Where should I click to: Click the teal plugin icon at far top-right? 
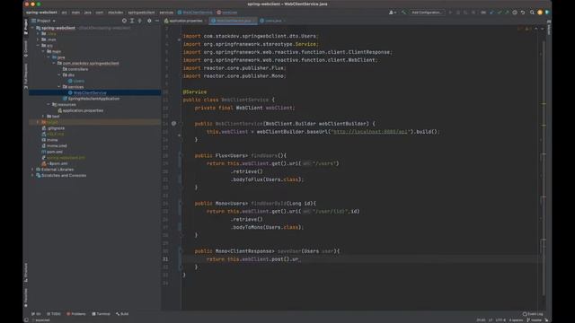547,13
